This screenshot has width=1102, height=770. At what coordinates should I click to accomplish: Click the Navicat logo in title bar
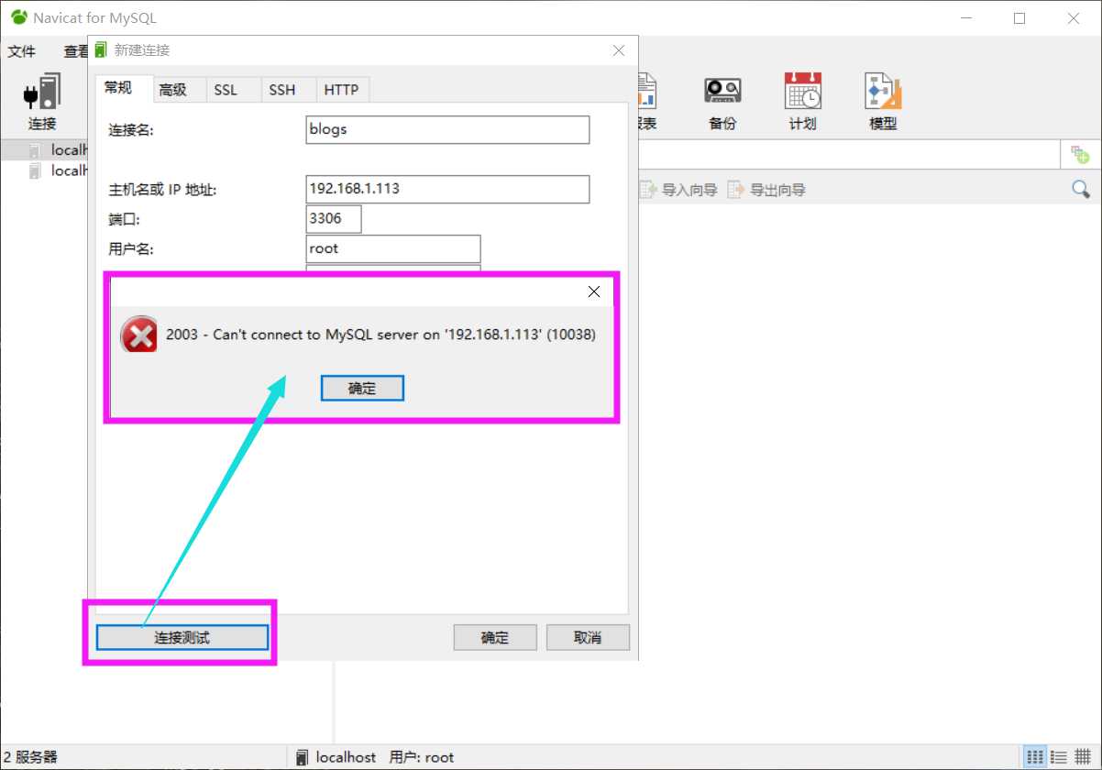(x=19, y=17)
